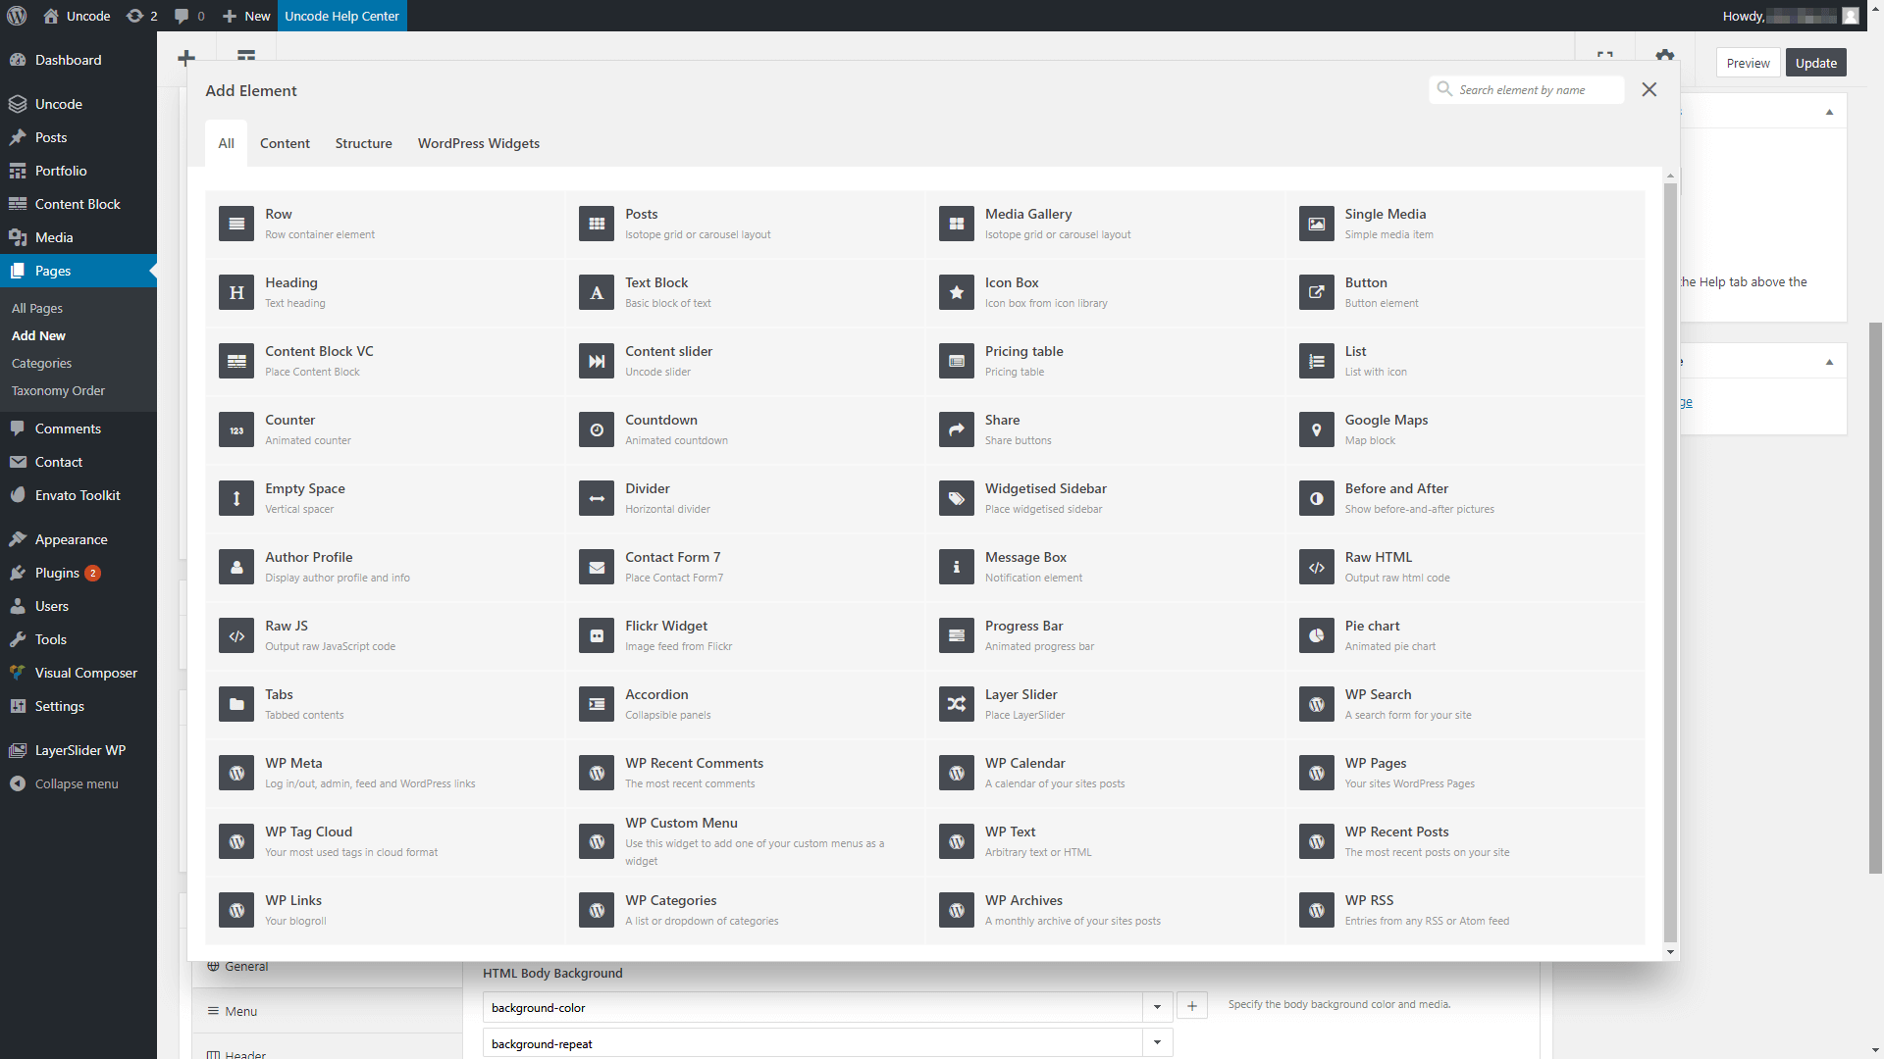The image size is (1884, 1059).
Task: Click the Update button
Action: 1815,63
